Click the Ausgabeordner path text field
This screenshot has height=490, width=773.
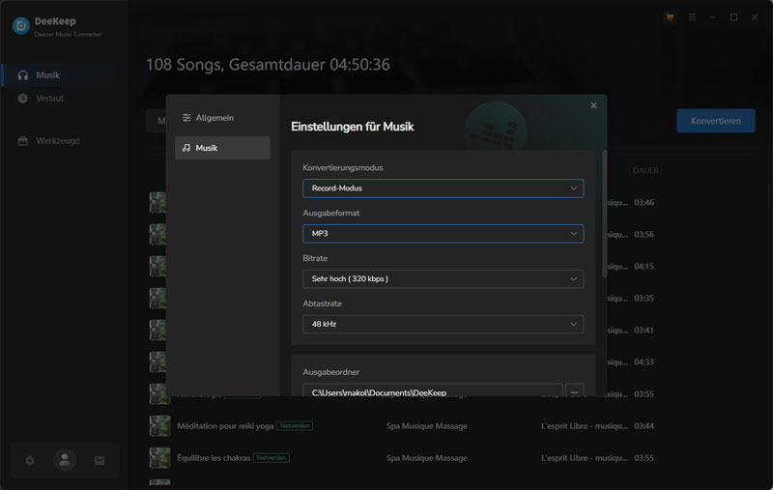432,392
